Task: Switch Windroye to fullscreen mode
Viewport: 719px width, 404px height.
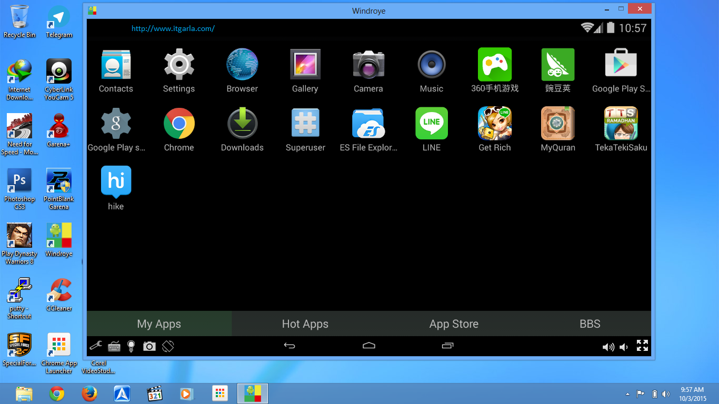Action: tap(642, 346)
